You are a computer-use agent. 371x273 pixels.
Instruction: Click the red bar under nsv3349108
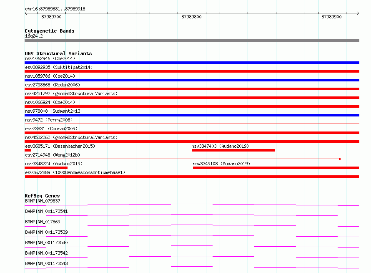click(276, 168)
